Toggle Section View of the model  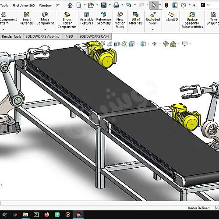(117, 44)
